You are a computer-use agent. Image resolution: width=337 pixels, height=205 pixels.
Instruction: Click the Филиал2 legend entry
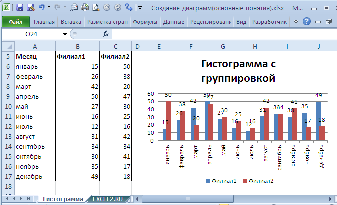click(258, 181)
